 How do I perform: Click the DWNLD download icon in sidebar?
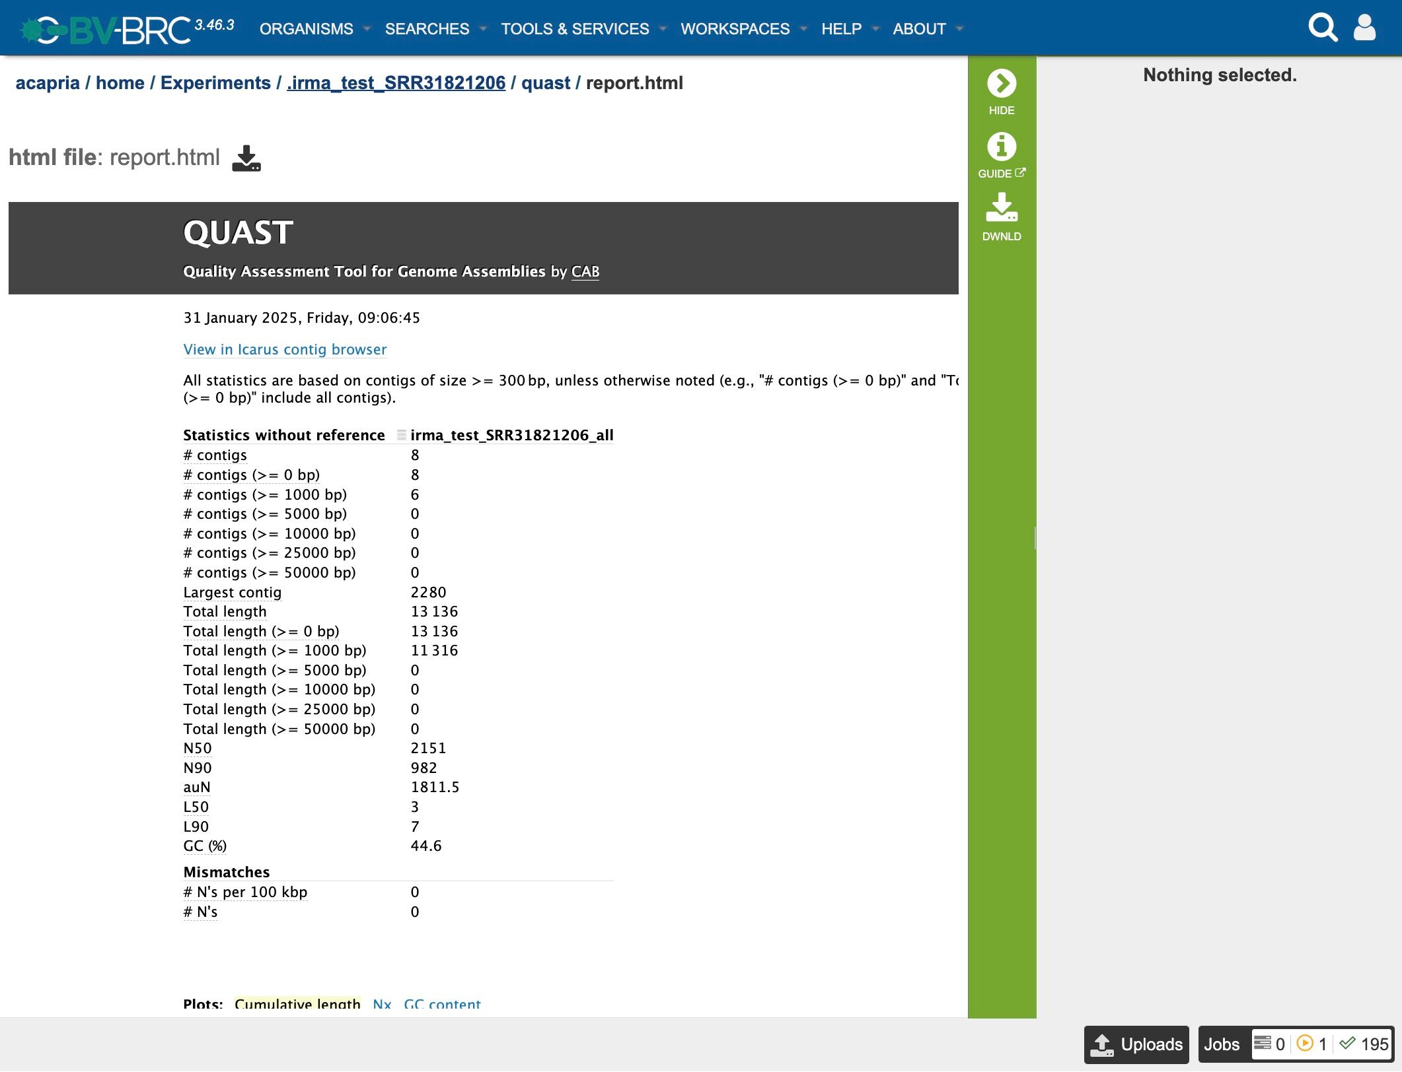click(x=1001, y=208)
